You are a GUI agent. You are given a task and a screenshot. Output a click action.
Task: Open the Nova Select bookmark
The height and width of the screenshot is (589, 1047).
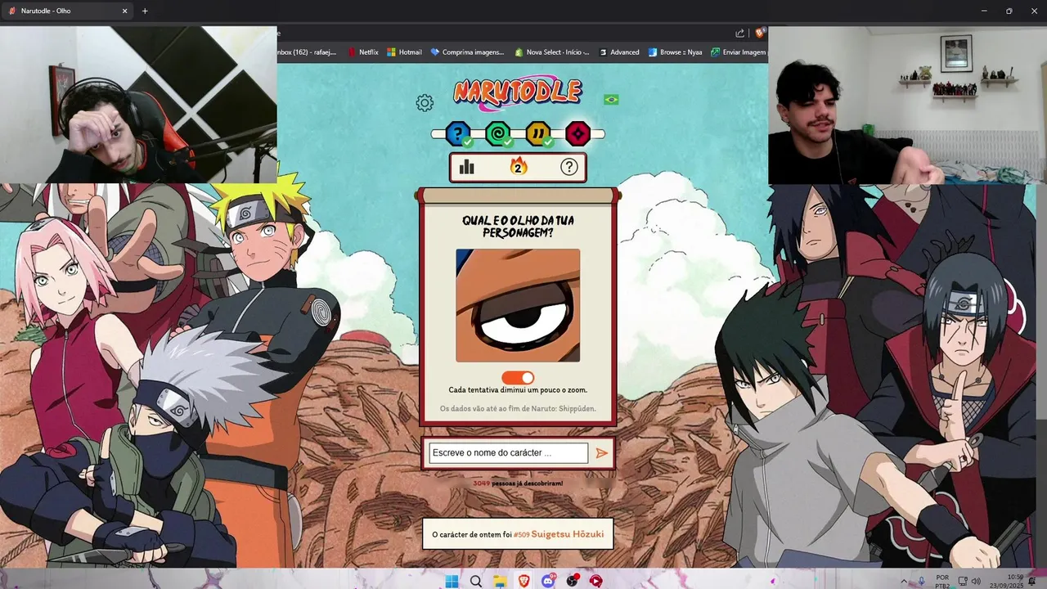(x=551, y=52)
